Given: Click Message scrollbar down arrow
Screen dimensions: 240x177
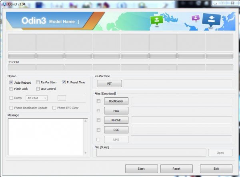Looking at the screenshot, I should 86,153.
